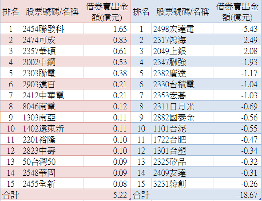Click the -1.04 amount cell
This screenshot has width=262, height=201.
coord(238,84)
